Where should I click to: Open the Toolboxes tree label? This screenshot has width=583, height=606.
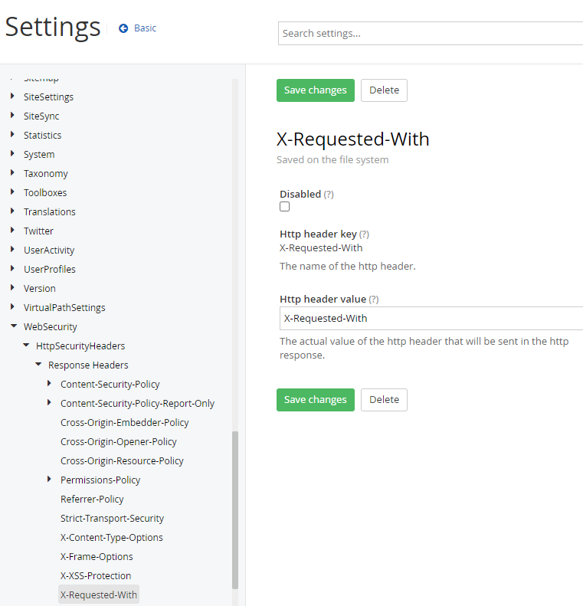[45, 193]
